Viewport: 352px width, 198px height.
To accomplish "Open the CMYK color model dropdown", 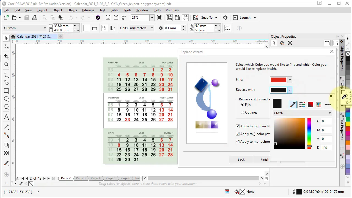I will click(302, 113).
